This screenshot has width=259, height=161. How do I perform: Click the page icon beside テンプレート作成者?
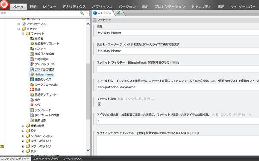[x=32, y=115]
